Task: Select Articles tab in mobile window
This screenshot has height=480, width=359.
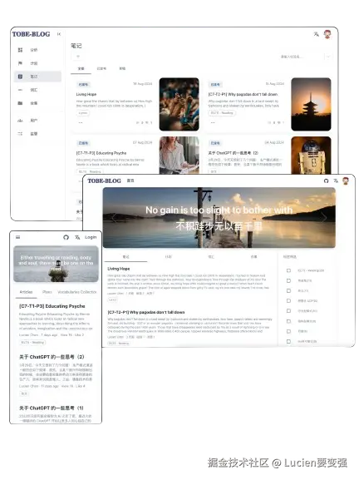Action: [26, 292]
